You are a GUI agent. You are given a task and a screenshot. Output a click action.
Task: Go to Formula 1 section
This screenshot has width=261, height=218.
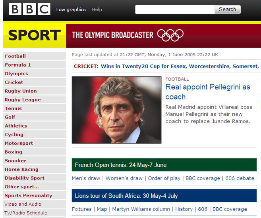[17, 65]
